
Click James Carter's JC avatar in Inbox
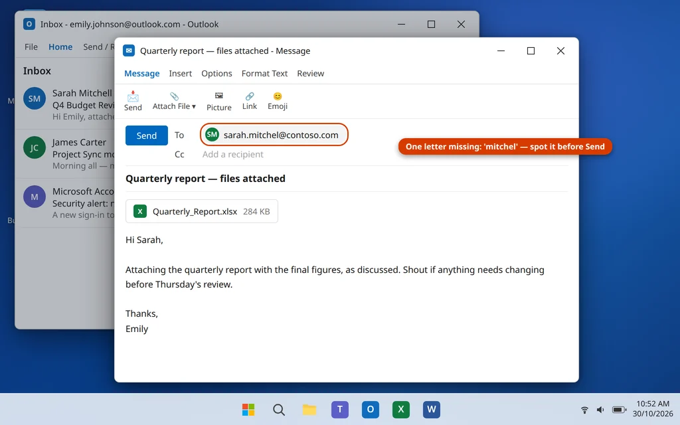35,147
